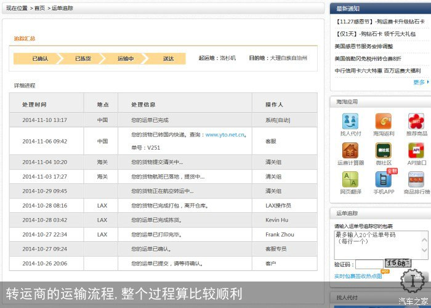The image size is (431, 308).
Task: Open the 商品排行榜 ranking icon
Action: 416,179
